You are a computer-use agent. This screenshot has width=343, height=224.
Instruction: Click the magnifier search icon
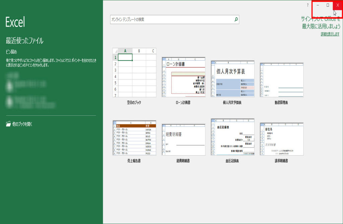coord(236,20)
